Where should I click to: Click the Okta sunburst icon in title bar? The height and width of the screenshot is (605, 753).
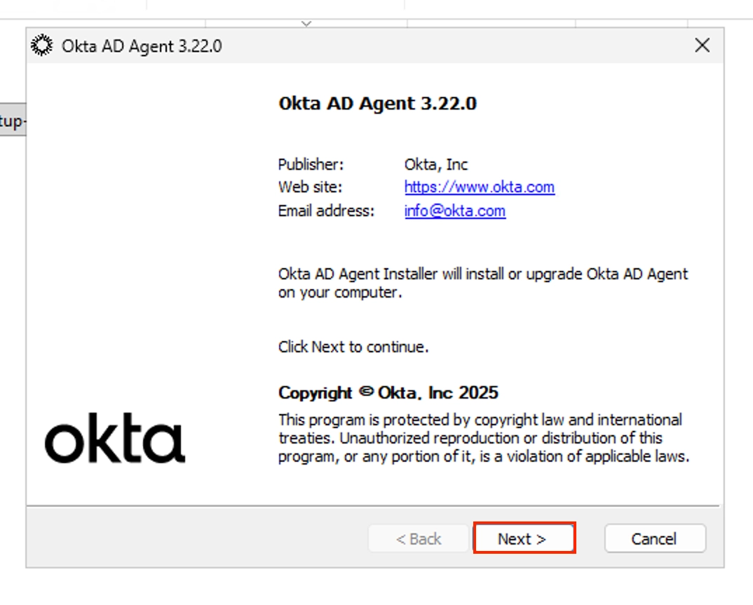tap(42, 46)
